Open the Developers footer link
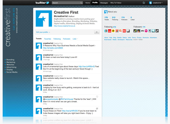 coord(121,40)
